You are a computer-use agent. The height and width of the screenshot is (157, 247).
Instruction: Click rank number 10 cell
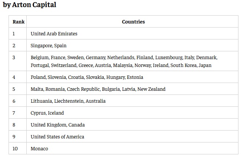[15, 149]
